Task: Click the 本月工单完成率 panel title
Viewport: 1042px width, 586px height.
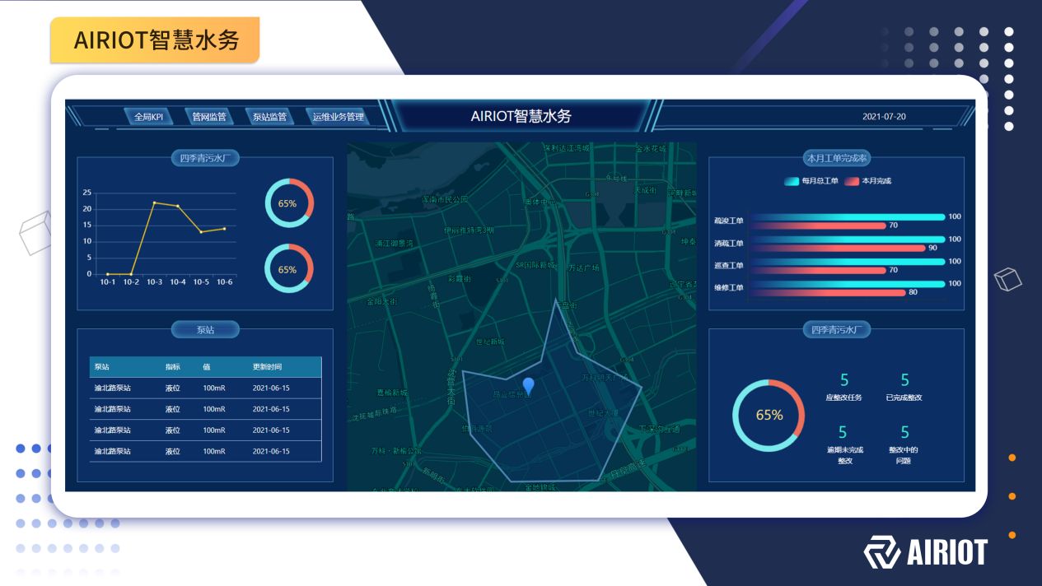Action: tap(836, 159)
